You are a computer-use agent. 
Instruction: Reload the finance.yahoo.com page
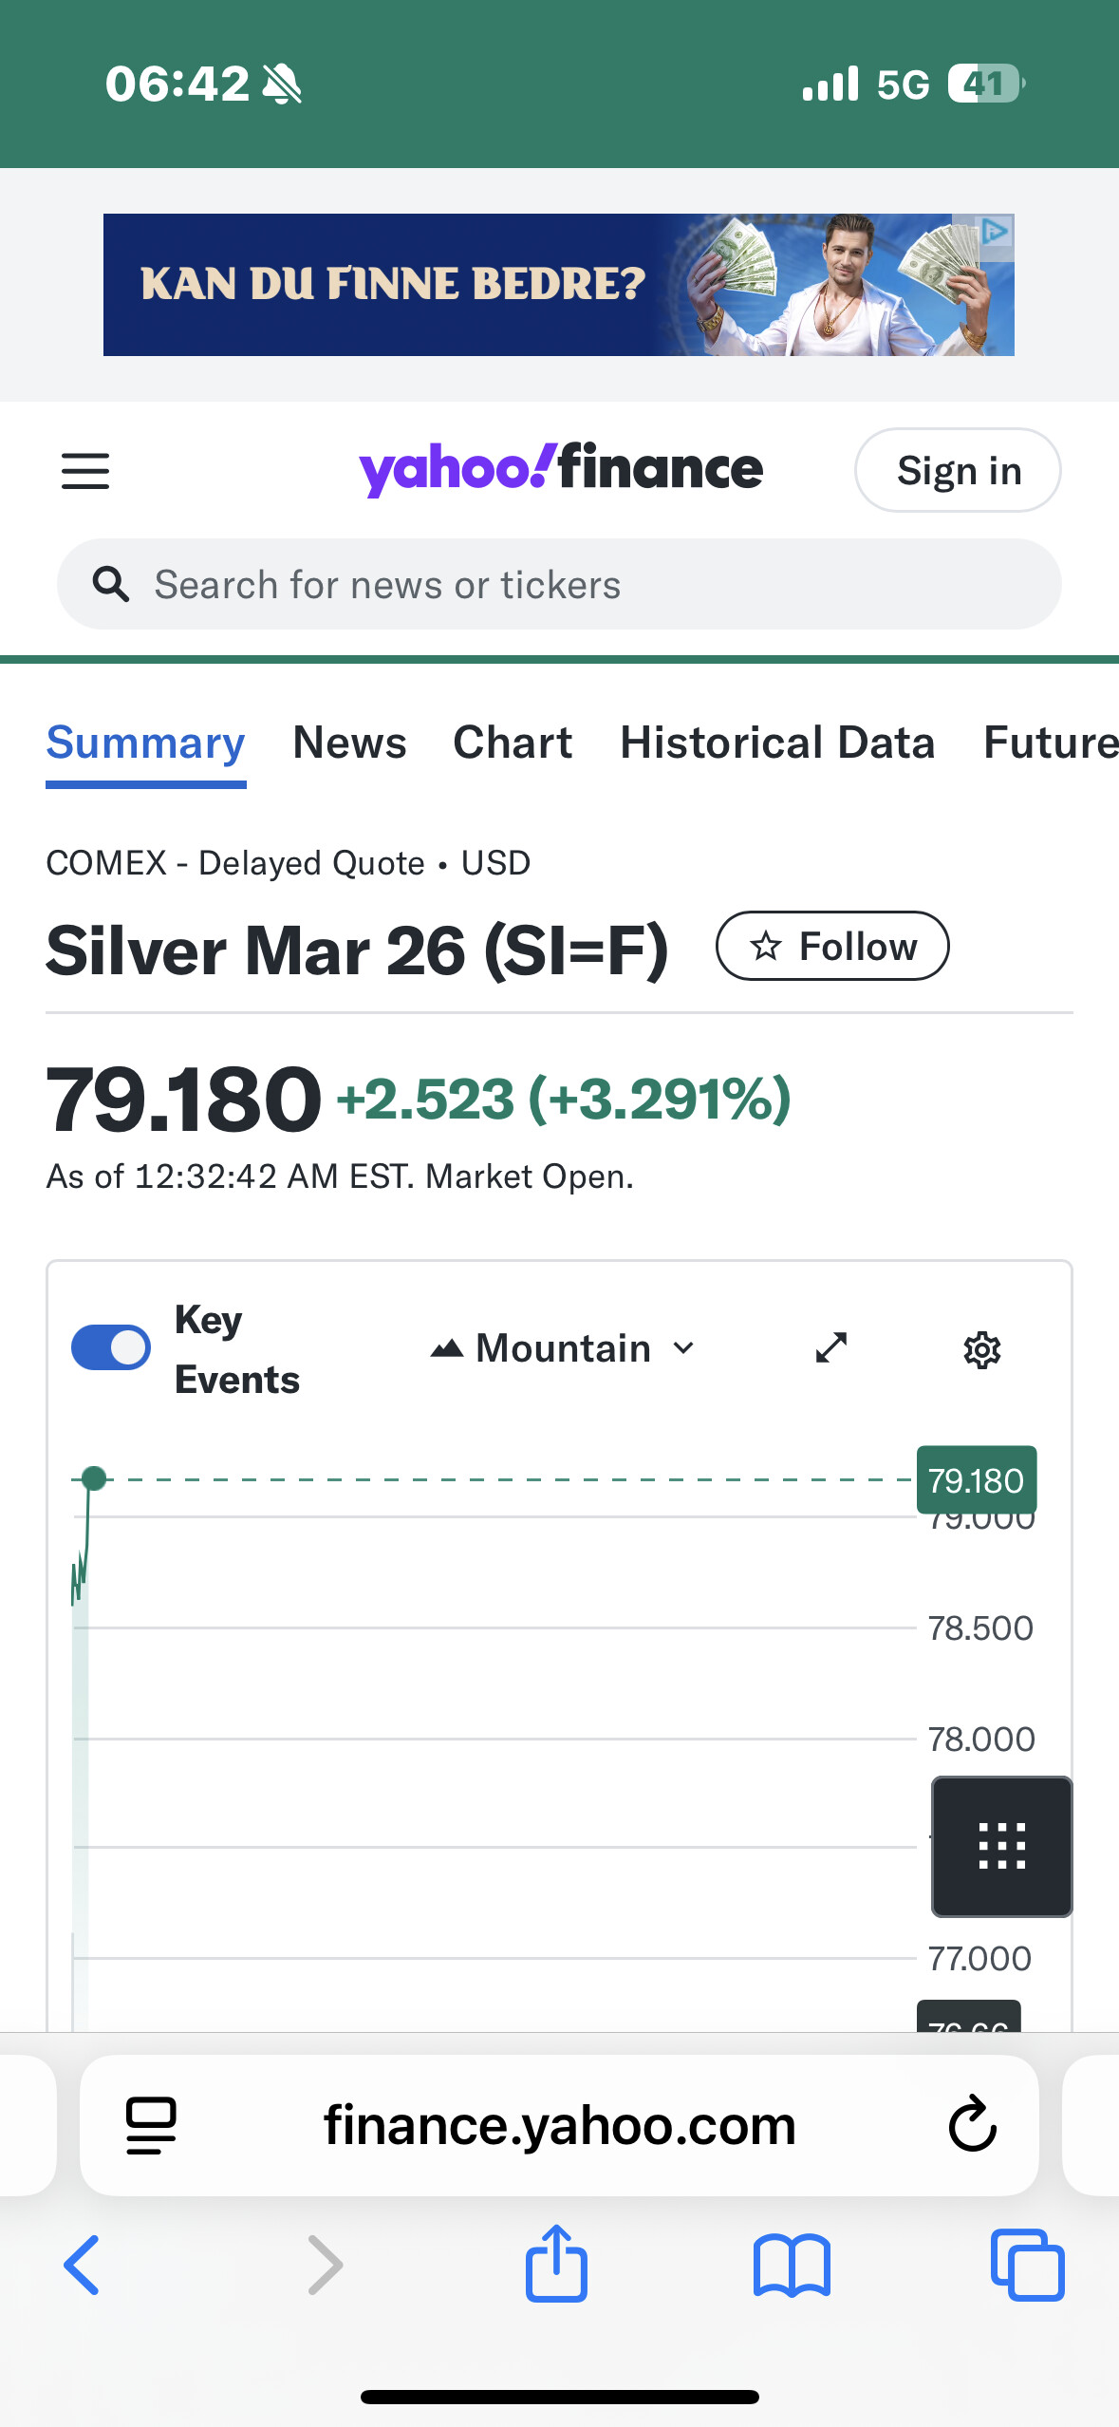[972, 2125]
